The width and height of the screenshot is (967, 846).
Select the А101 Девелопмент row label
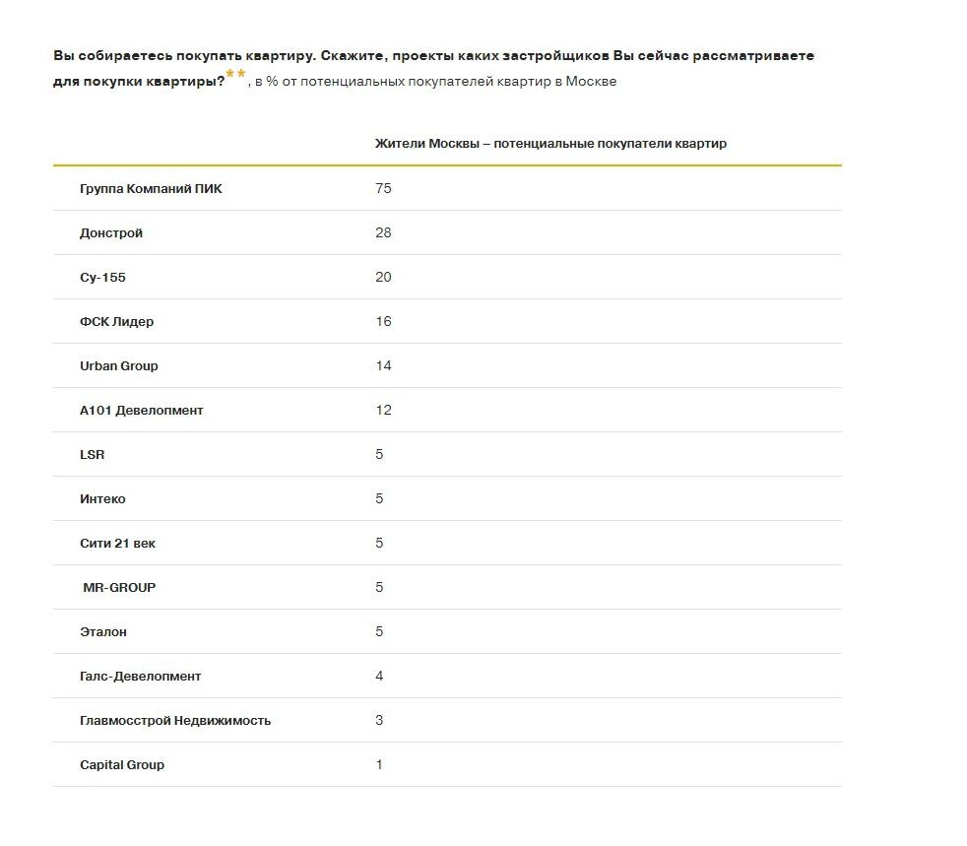click(x=141, y=411)
